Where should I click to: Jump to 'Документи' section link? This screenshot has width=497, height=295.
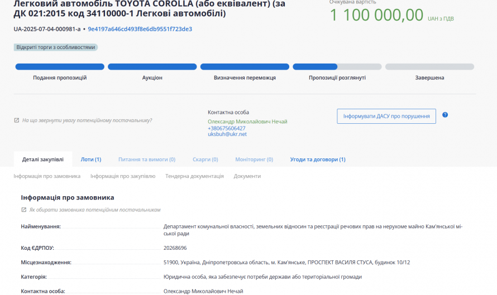247,176
